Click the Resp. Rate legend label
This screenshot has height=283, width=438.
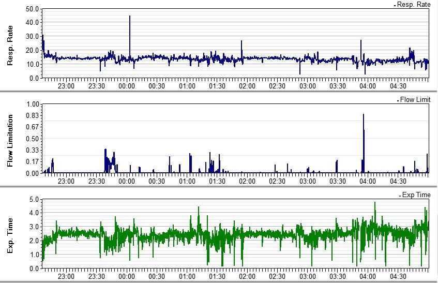point(413,4)
